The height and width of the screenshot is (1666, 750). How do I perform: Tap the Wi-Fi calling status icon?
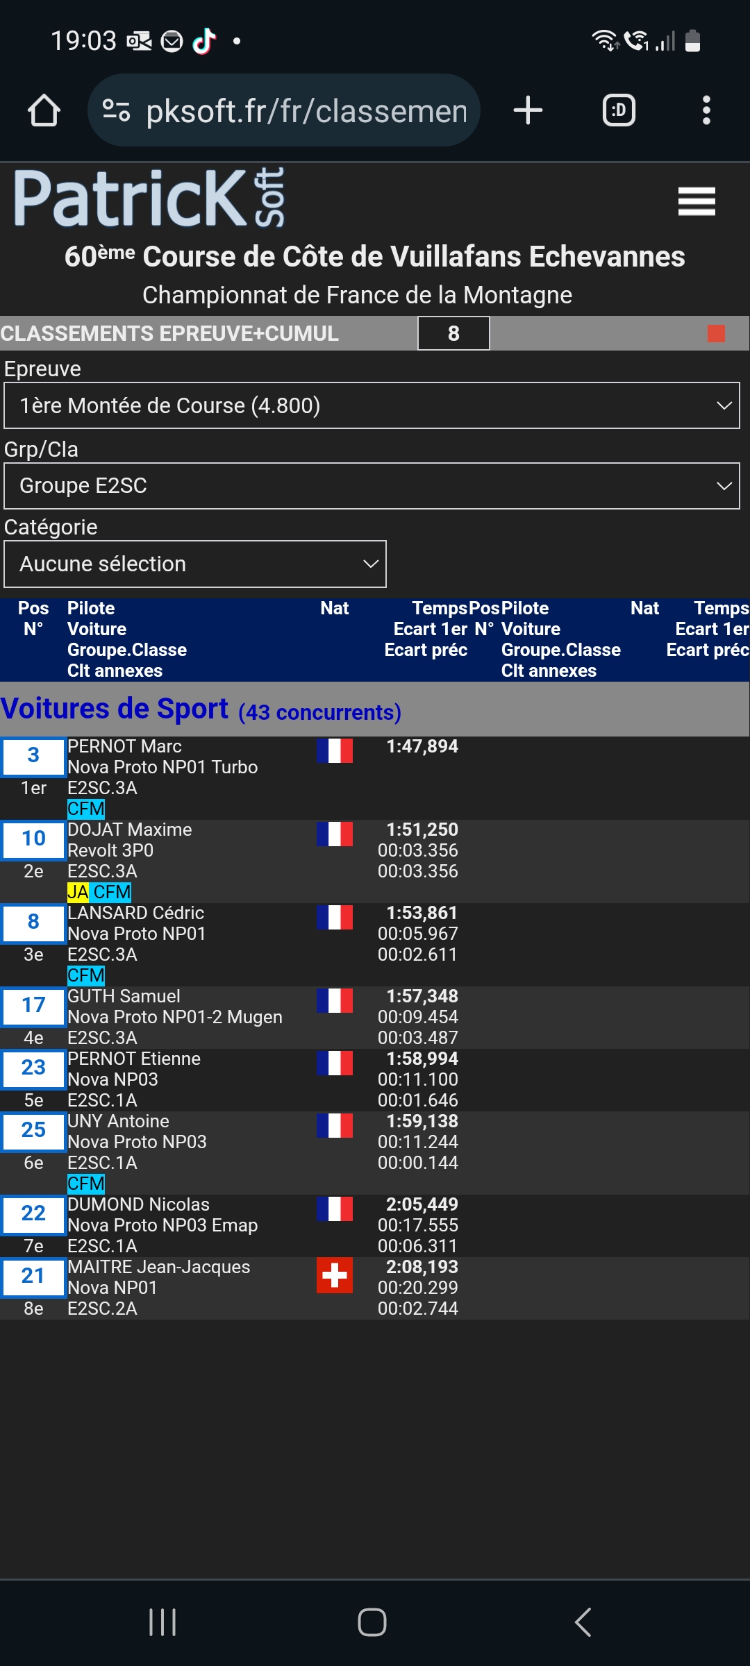coord(636,41)
